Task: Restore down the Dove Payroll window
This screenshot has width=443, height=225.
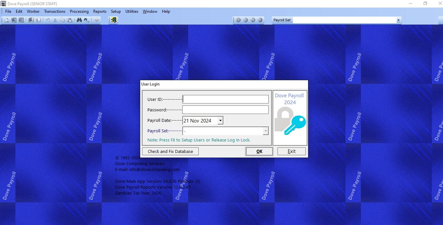Action: (x=425, y=4)
